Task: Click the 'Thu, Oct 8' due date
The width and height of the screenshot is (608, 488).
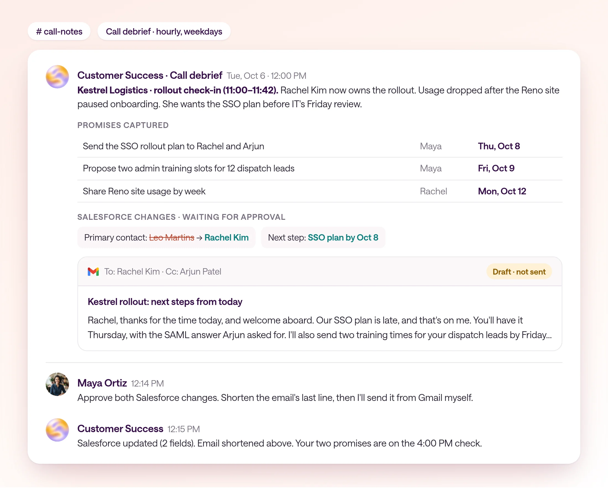Action: [499, 146]
